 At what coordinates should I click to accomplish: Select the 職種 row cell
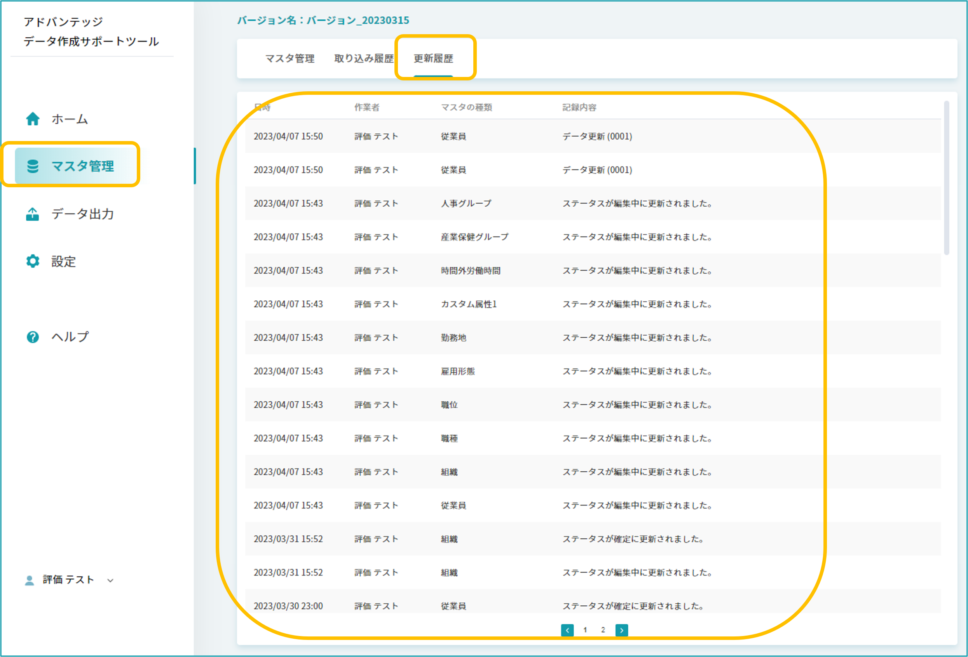450,438
